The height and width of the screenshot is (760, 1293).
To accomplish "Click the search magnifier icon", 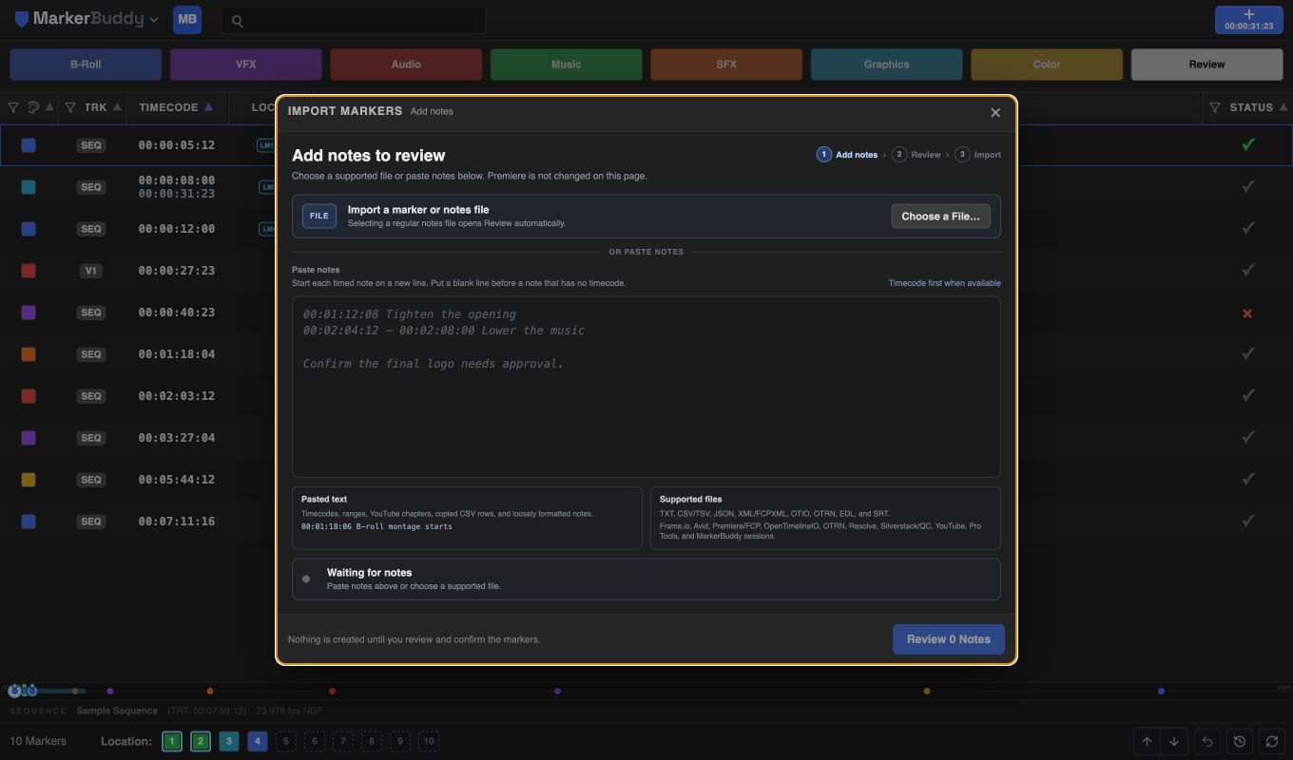I will click(x=238, y=21).
